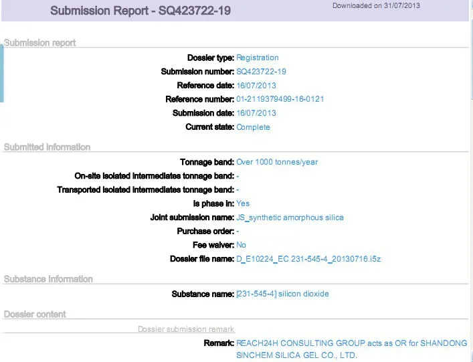Click the Registration dossier type value
Image resolution: width=473 pixels, height=362 pixels.
coord(257,58)
